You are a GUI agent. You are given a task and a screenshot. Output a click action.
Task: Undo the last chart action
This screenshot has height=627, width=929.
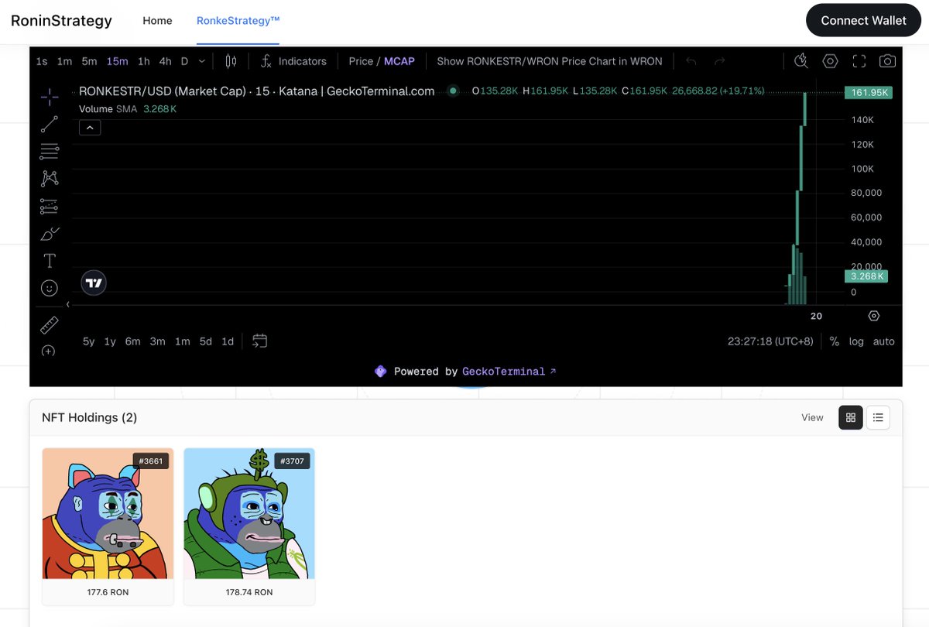(691, 61)
